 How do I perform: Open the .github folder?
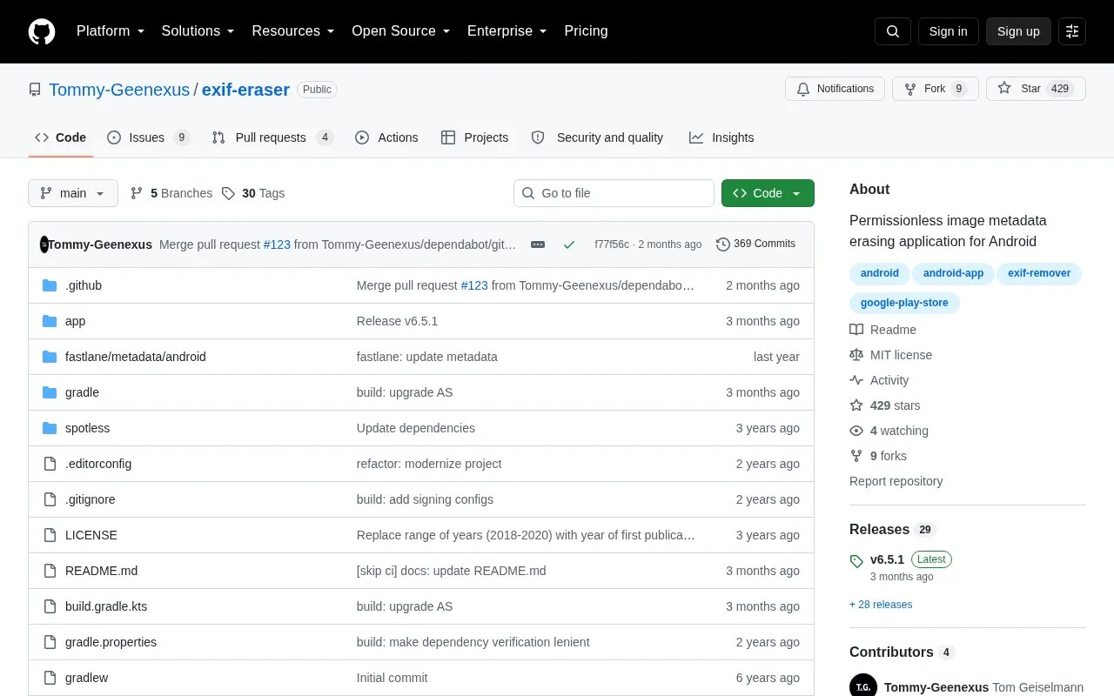click(84, 285)
